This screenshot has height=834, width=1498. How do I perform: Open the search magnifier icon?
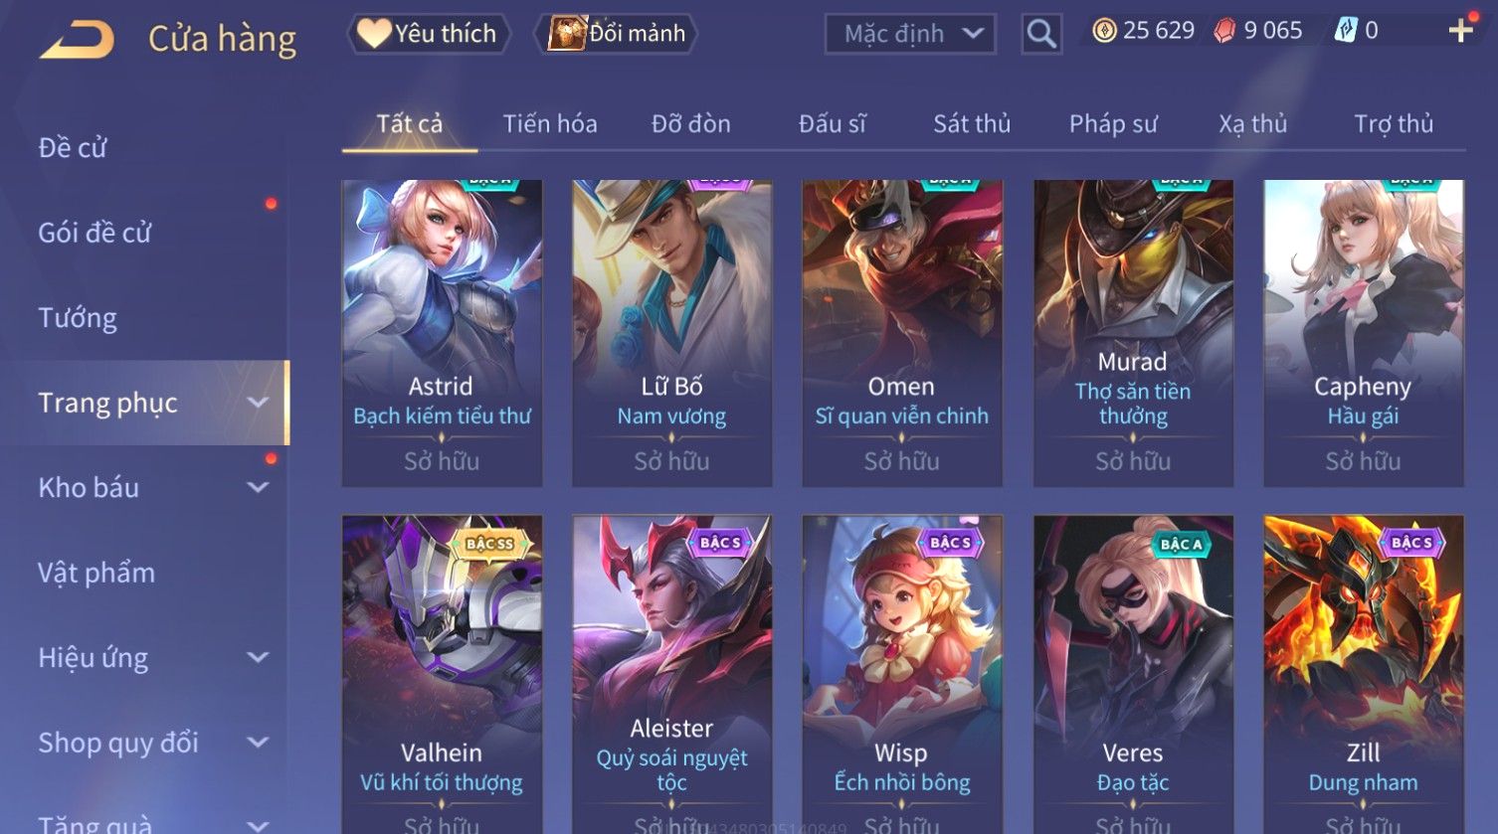click(1041, 34)
